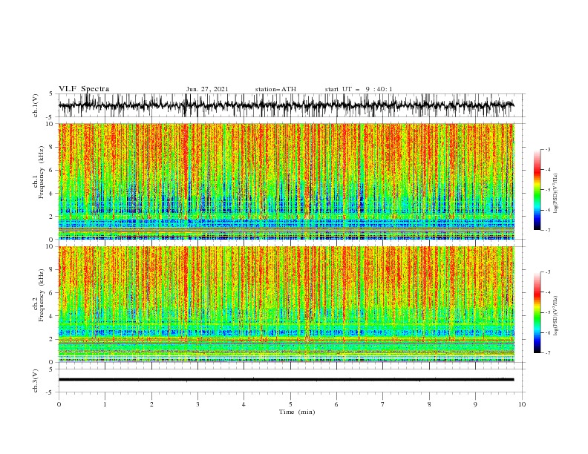
Task: Click the "6" tick on the Time axis
Action: [336, 404]
